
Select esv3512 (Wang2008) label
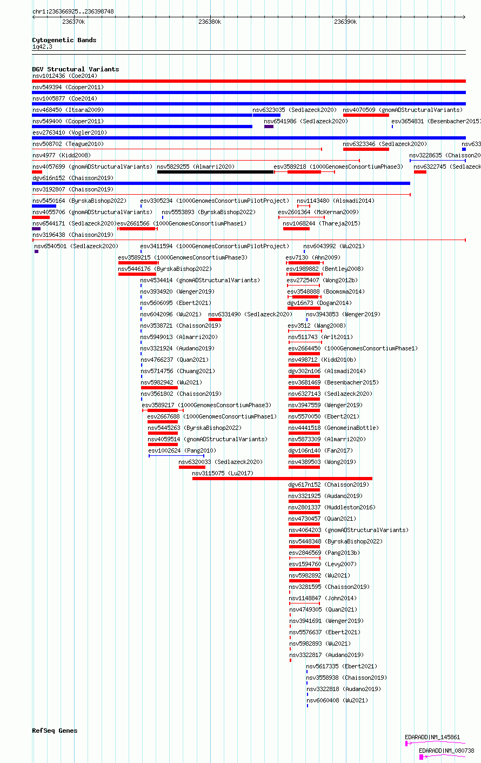[x=316, y=326]
